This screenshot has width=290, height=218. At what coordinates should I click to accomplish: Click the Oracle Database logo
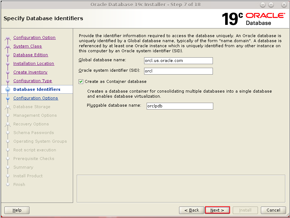coord(265,18)
